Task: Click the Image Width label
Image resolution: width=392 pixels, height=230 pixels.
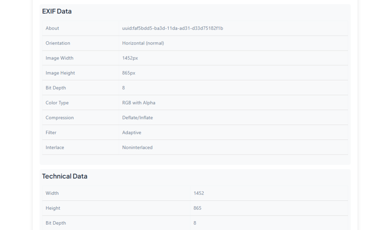Action: point(59,58)
